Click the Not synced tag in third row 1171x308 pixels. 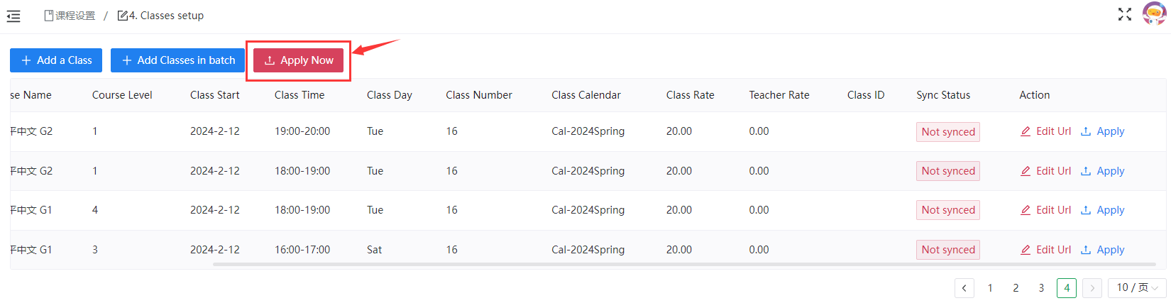coord(947,210)
